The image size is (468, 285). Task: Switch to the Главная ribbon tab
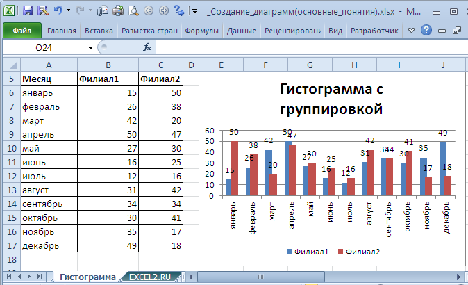pos(62,31)
